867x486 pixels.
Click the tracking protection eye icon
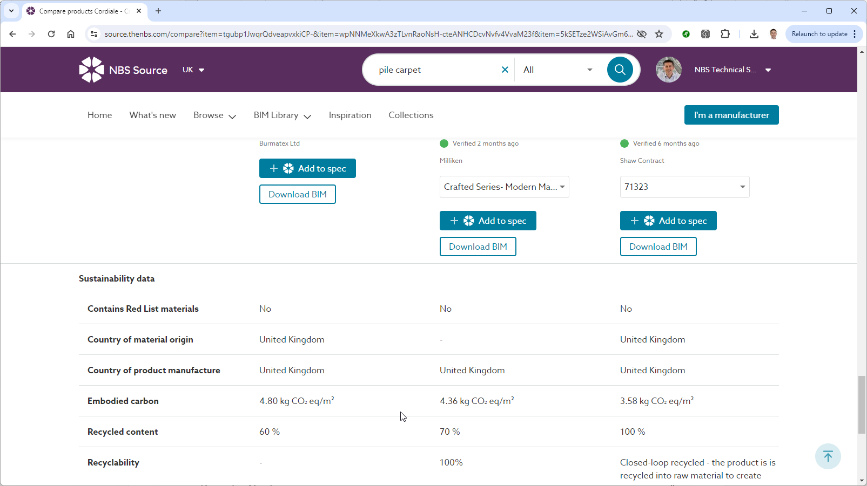(x=642, y=34)
